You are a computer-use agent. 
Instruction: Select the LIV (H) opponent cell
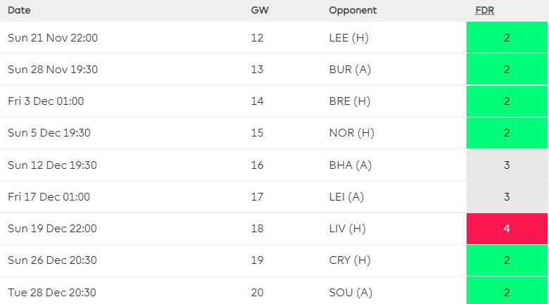click(x=347, y=229)
